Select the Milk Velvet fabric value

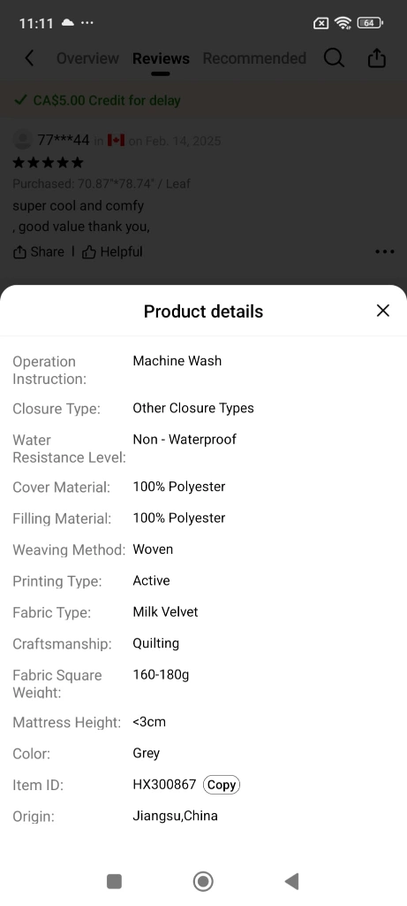165,612
